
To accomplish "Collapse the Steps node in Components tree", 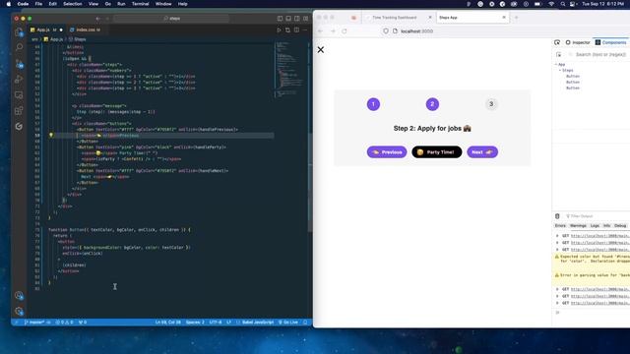I will coord(560,70).
